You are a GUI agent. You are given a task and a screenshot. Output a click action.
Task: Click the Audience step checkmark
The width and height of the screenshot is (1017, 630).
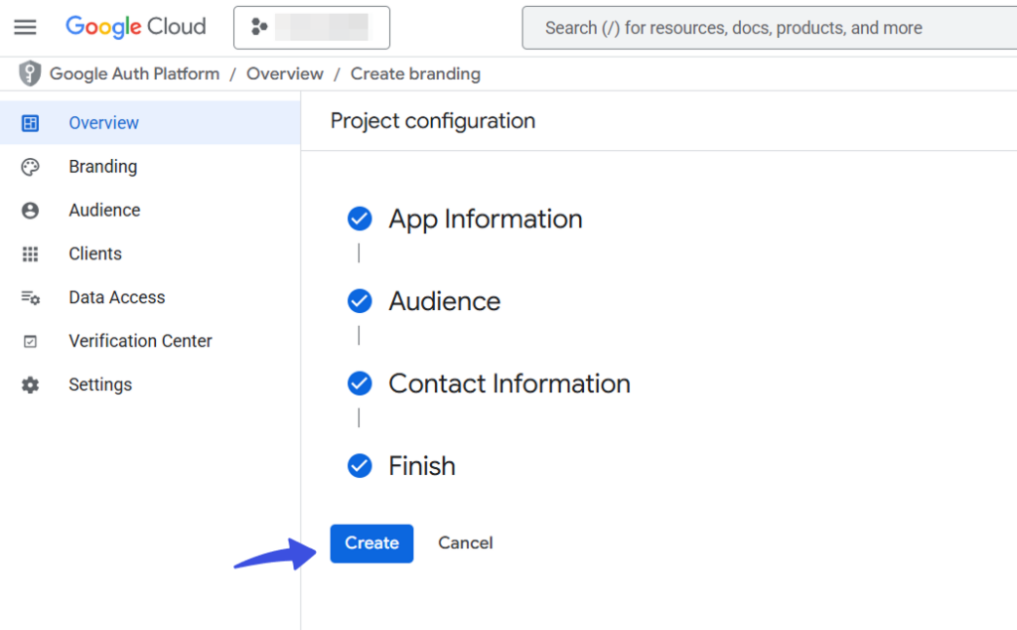point(360,301)
